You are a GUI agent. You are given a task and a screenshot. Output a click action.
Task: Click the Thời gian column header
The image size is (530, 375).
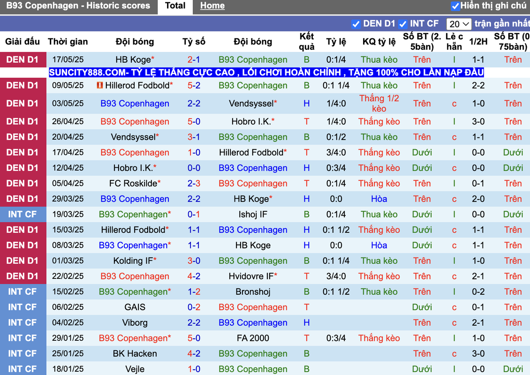[68, 42]
